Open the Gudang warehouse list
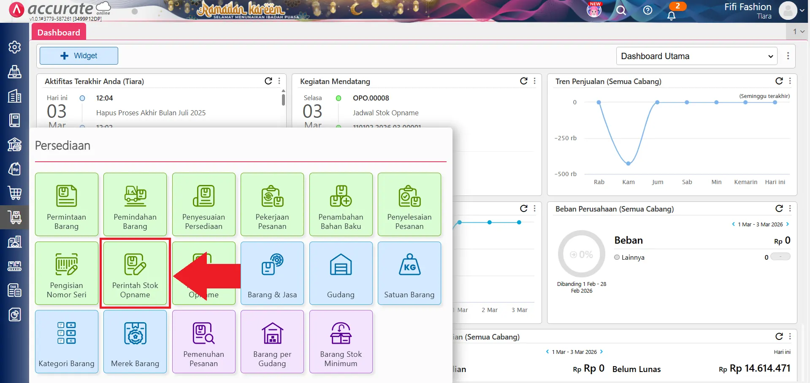The width and height of the screenshot is (810, 383). tap(341, 273)
